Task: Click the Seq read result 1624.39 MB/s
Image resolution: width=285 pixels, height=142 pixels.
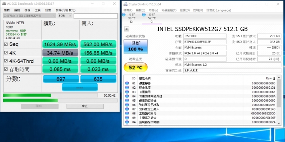Action: coord(60,44)
